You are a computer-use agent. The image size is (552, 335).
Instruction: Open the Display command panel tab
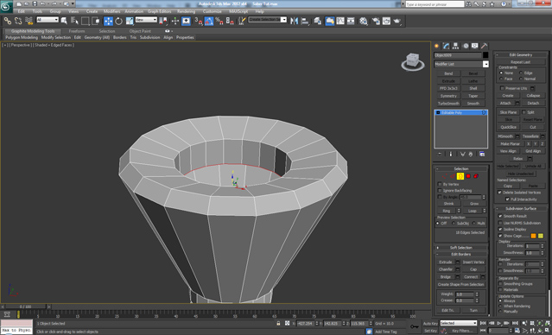475,46
